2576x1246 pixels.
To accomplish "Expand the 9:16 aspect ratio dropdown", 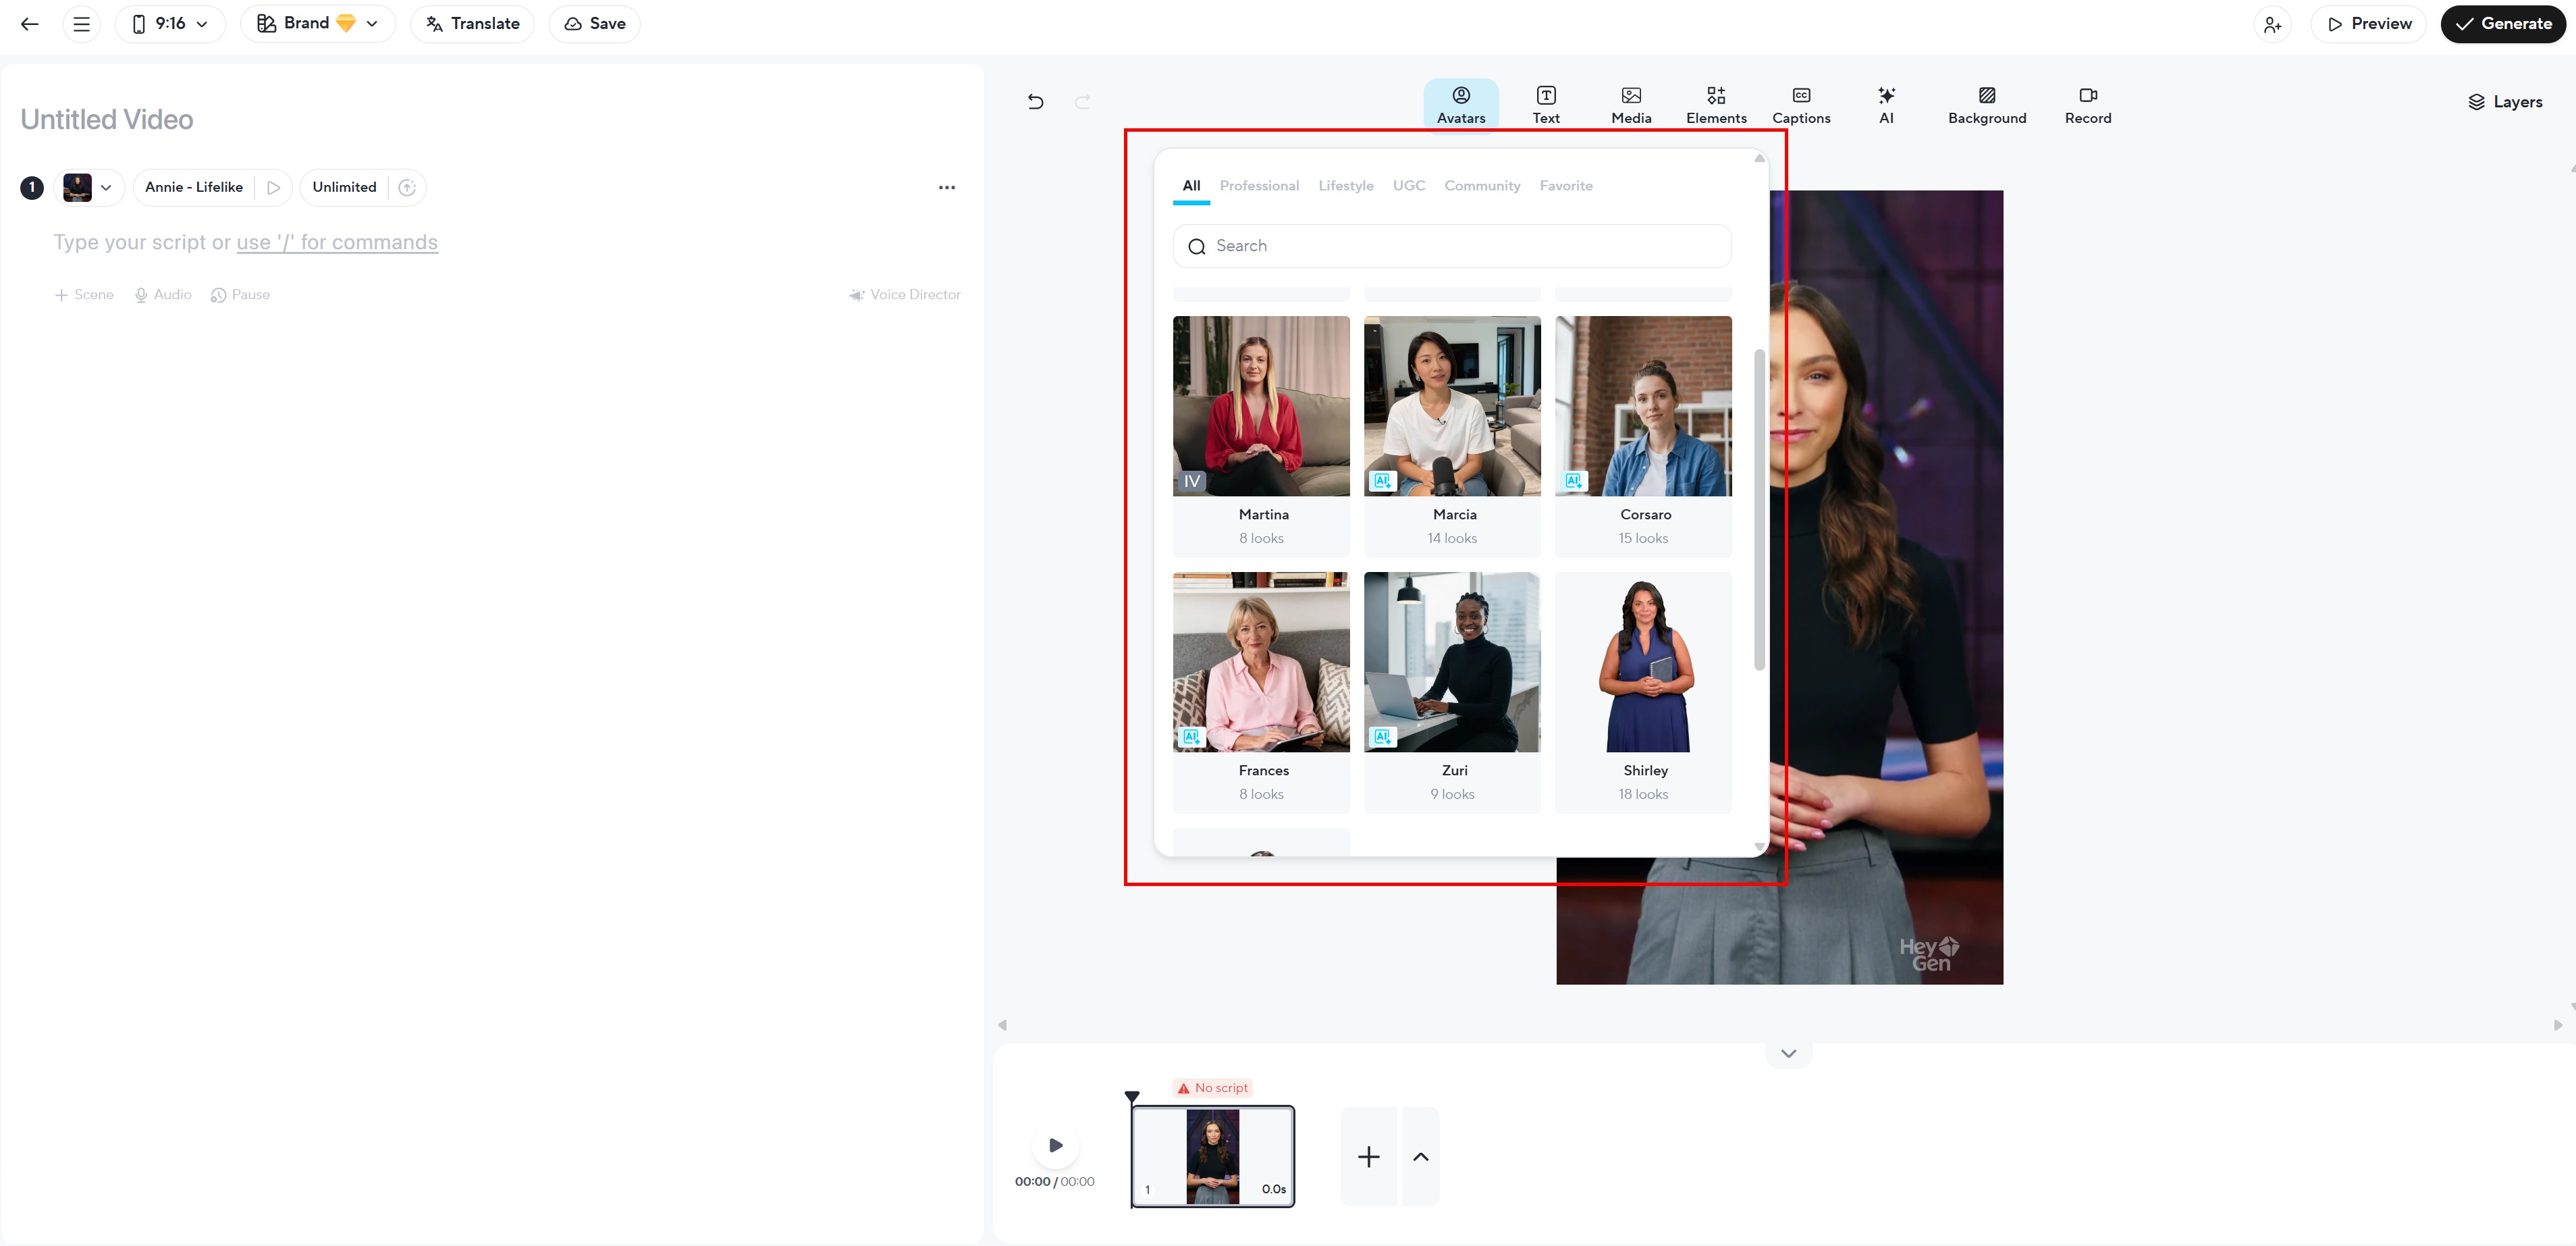I will [x=170, y=24].
